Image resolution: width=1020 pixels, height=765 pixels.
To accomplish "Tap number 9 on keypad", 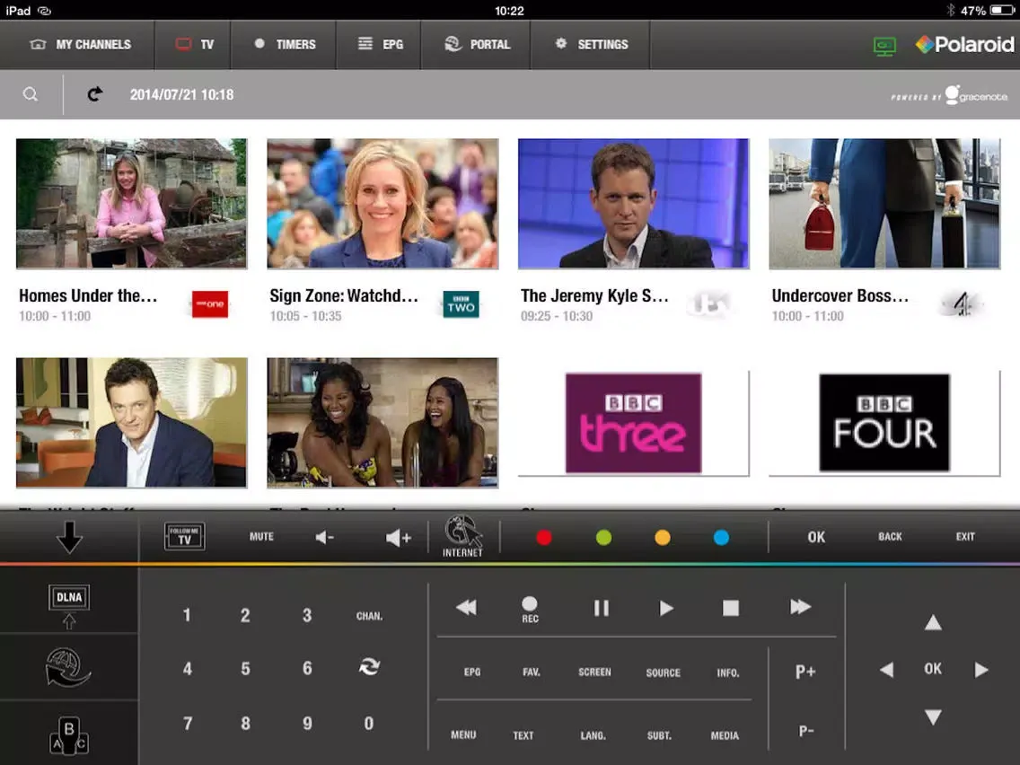I will (307, 724).
